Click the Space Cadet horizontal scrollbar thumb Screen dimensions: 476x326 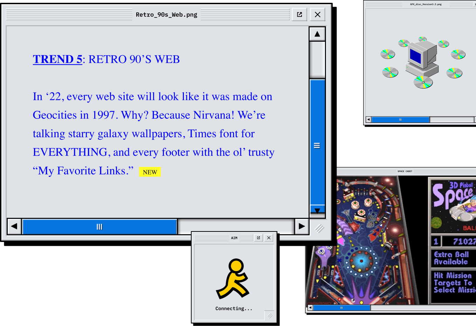(x=342, y=308)
